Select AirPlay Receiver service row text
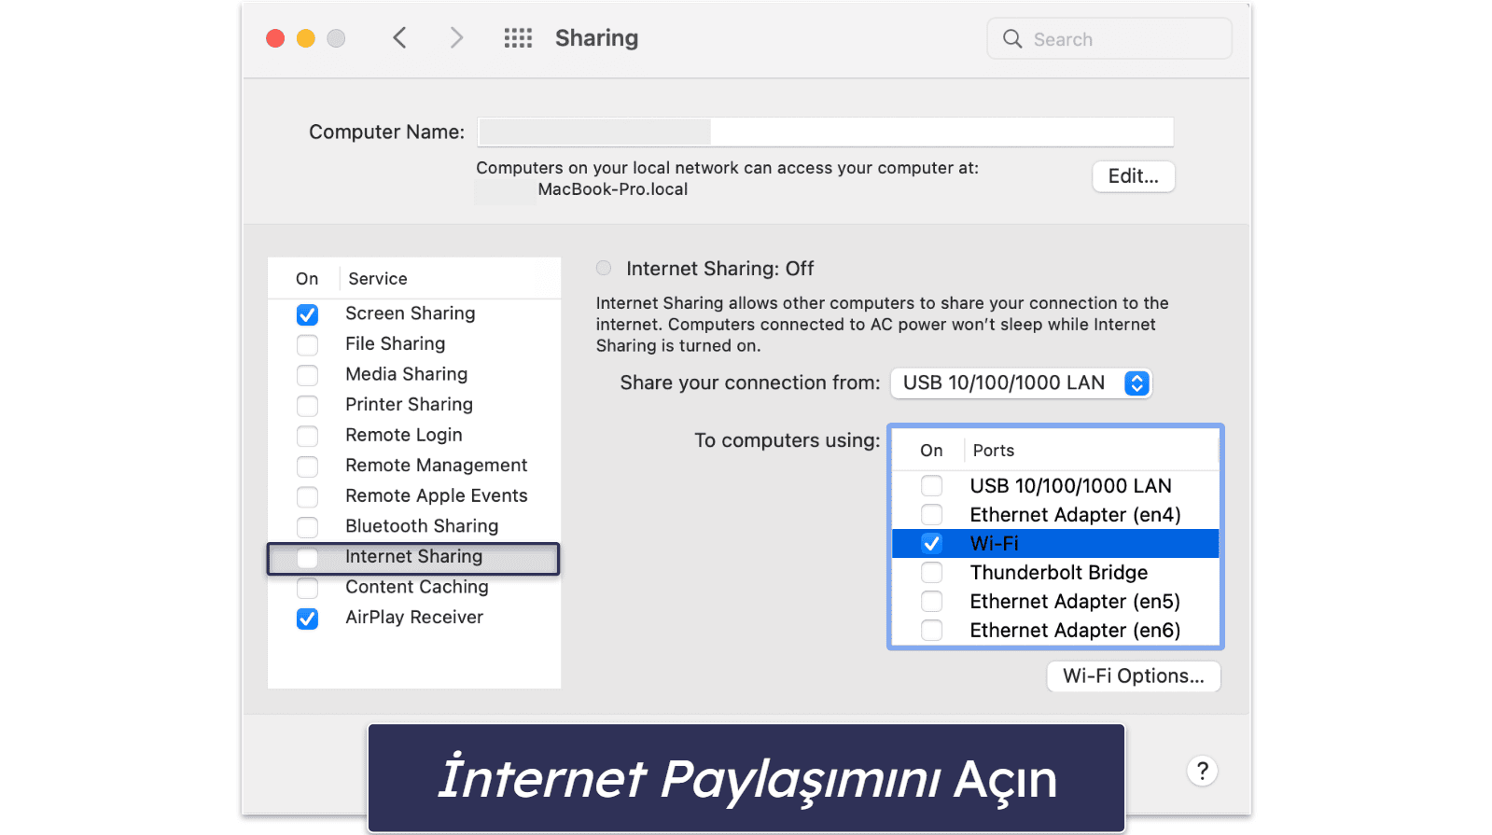This screenshot has width=1492, height=835. point(414,617)
